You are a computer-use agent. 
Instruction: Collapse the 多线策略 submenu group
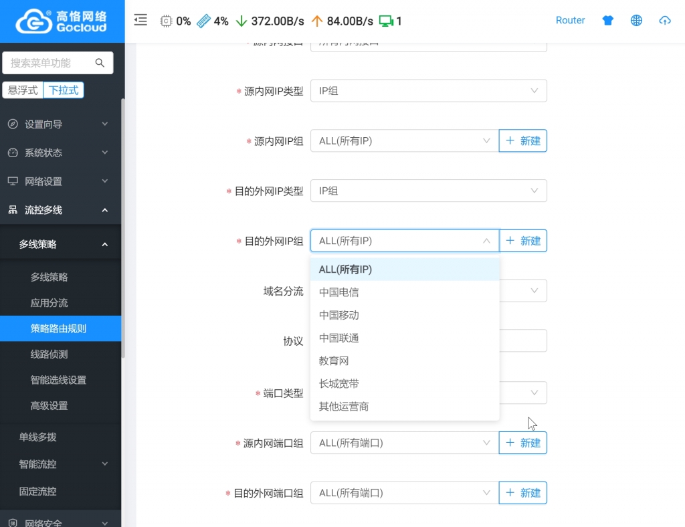(60, 244)
